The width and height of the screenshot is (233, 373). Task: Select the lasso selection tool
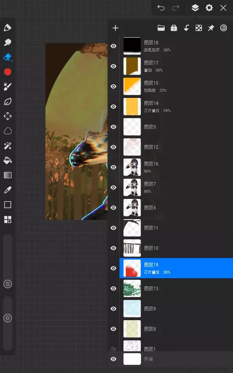click(8, 131)
